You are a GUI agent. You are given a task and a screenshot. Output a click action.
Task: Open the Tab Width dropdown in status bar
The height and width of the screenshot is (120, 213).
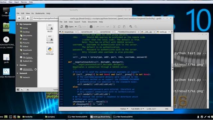point(137,109)
